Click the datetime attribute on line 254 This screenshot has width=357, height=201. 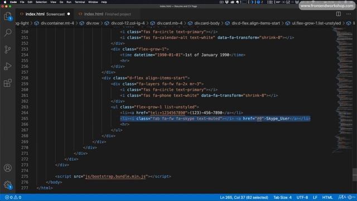click(x=144, y=55)
